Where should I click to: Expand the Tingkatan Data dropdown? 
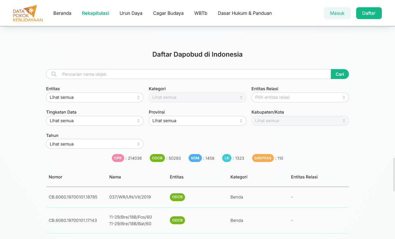pos(94,121)
